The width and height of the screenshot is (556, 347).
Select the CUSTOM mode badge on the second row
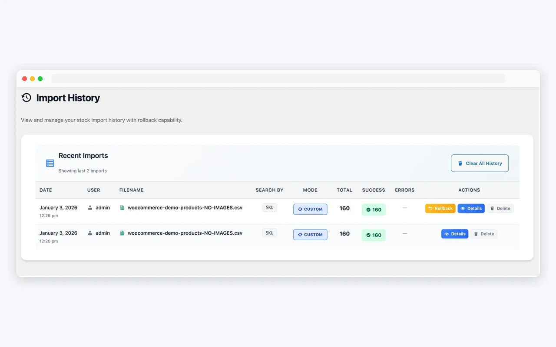pyautogui.click(x=310, y=234)
